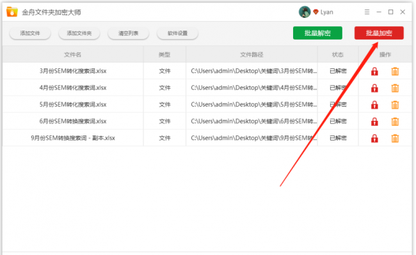Click the lock icon for 4月份SEM转化搜索词.xlsx
The width and height of the screenshot is (416, 255).
(x=374, y=88)
